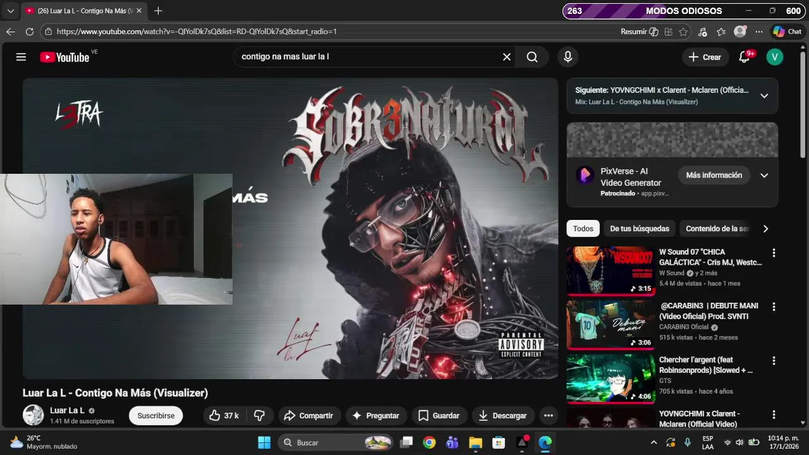Open the CHICA GALÁCTICA video thumbnail
809x455 pixels.
[611, 271]
